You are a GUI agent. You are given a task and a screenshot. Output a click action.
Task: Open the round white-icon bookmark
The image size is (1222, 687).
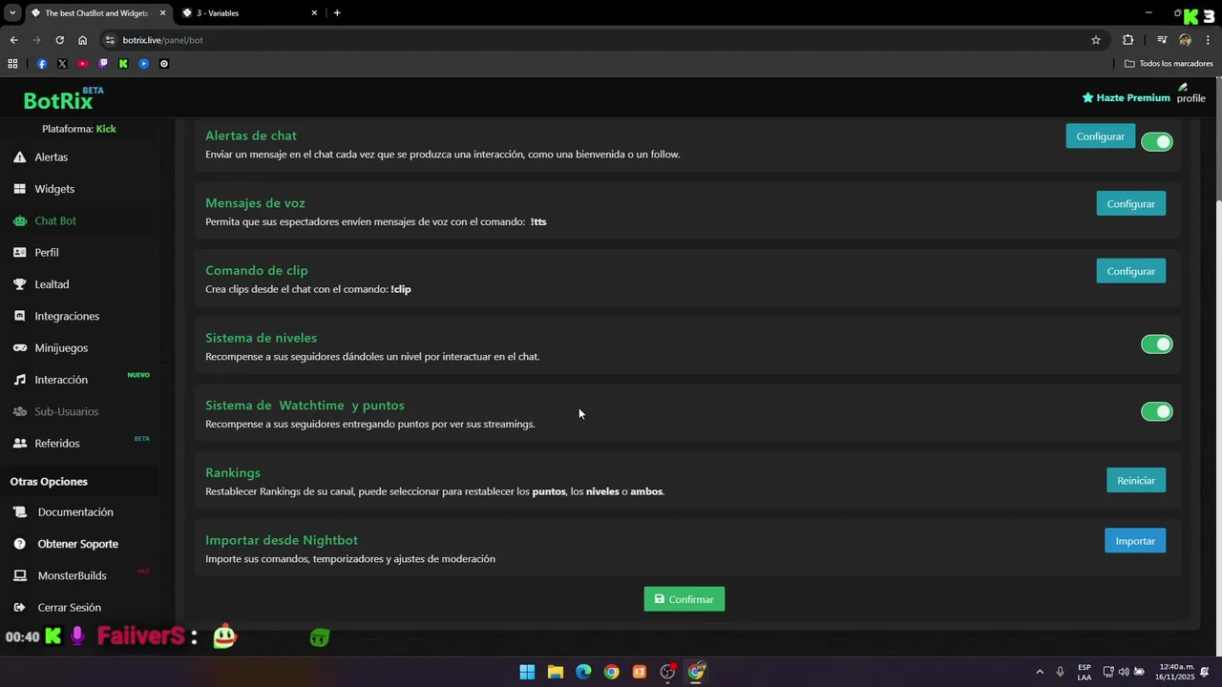(x=164, y=64)
